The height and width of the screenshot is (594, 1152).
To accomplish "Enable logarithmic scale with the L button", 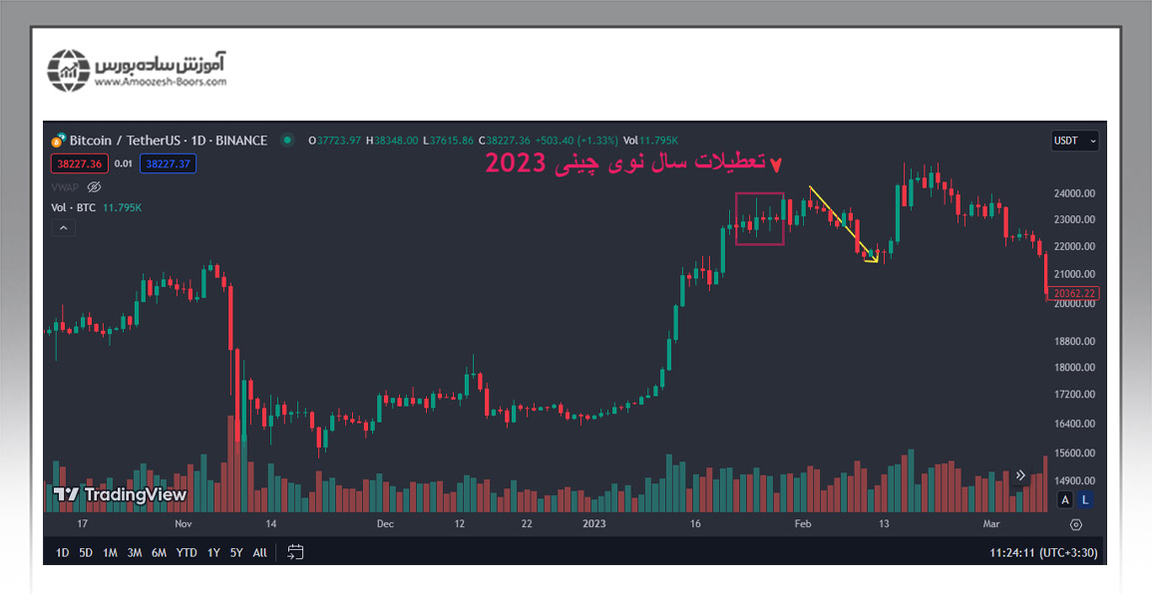I will pos(1085,499).
